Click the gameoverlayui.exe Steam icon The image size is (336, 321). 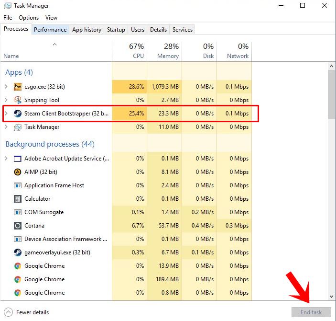[x=18, y=252]
